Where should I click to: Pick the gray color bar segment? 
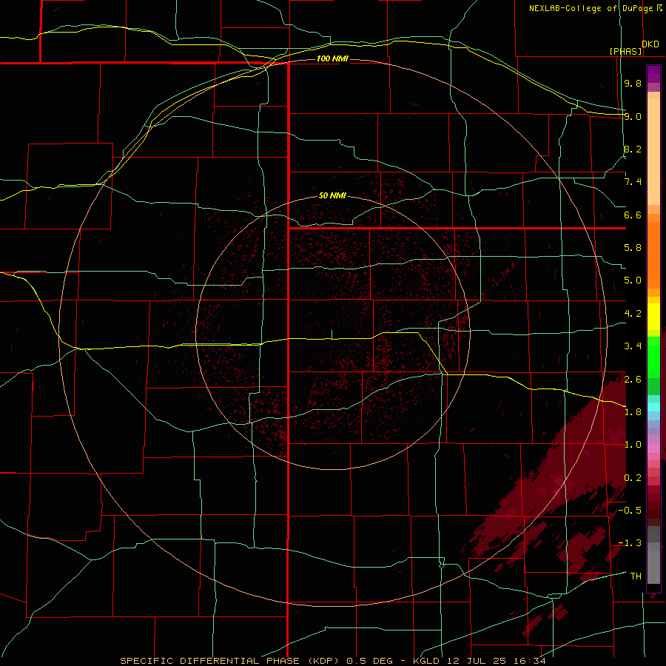click(x=653, y=563)
